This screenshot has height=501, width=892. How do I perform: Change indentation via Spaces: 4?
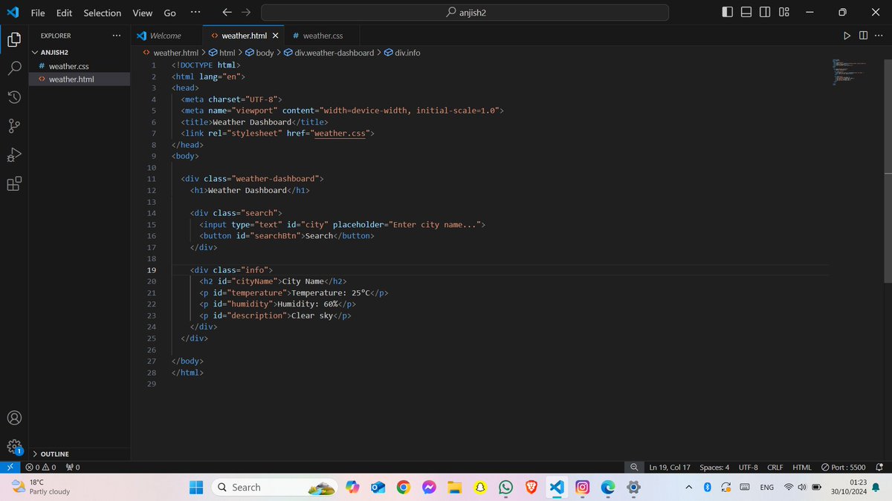coord(714,468)
